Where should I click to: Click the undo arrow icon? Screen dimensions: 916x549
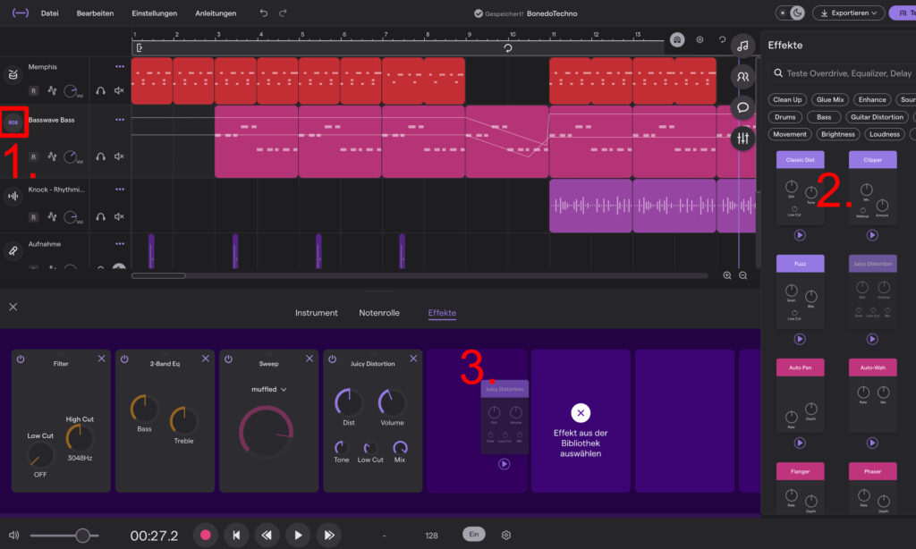[264, 13]
